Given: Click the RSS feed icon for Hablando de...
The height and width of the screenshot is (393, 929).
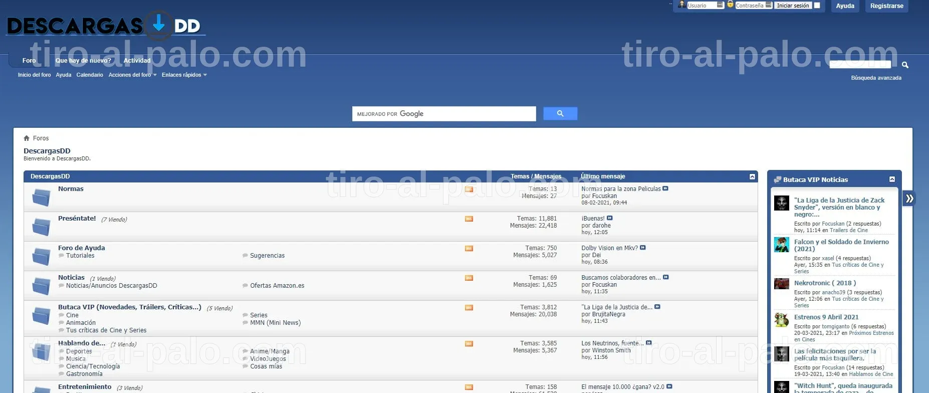Looking at the screenshot, I should [469, 343].
